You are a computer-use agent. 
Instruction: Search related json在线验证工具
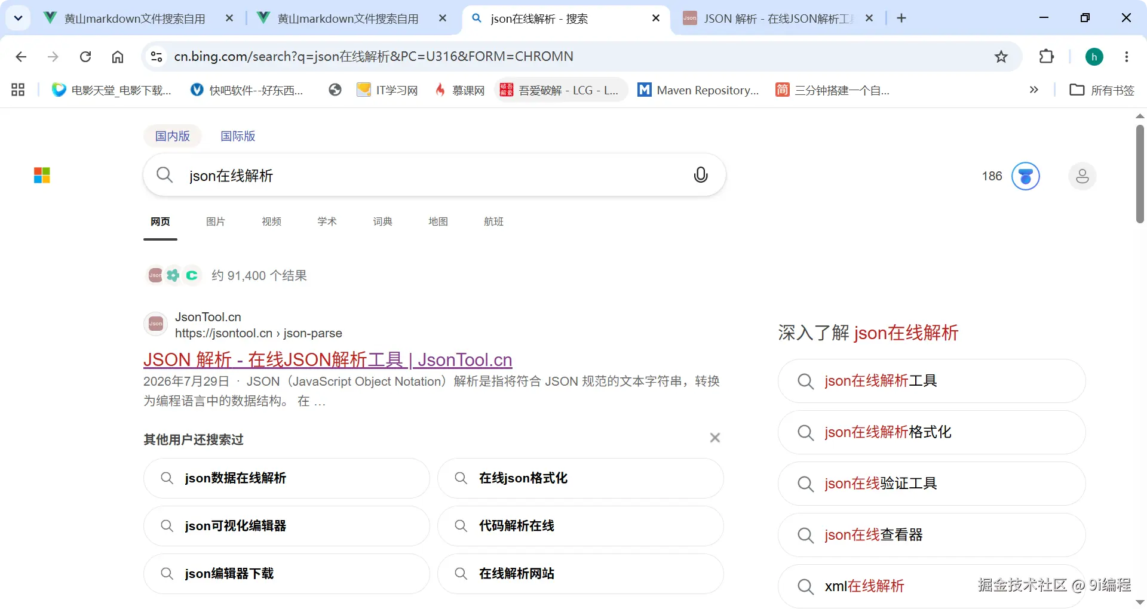click(932, 484)
